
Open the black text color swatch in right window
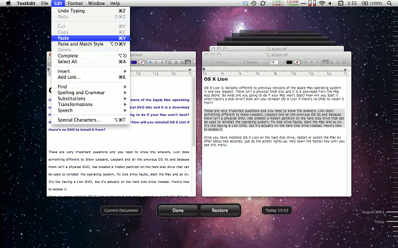click(289, 62)
